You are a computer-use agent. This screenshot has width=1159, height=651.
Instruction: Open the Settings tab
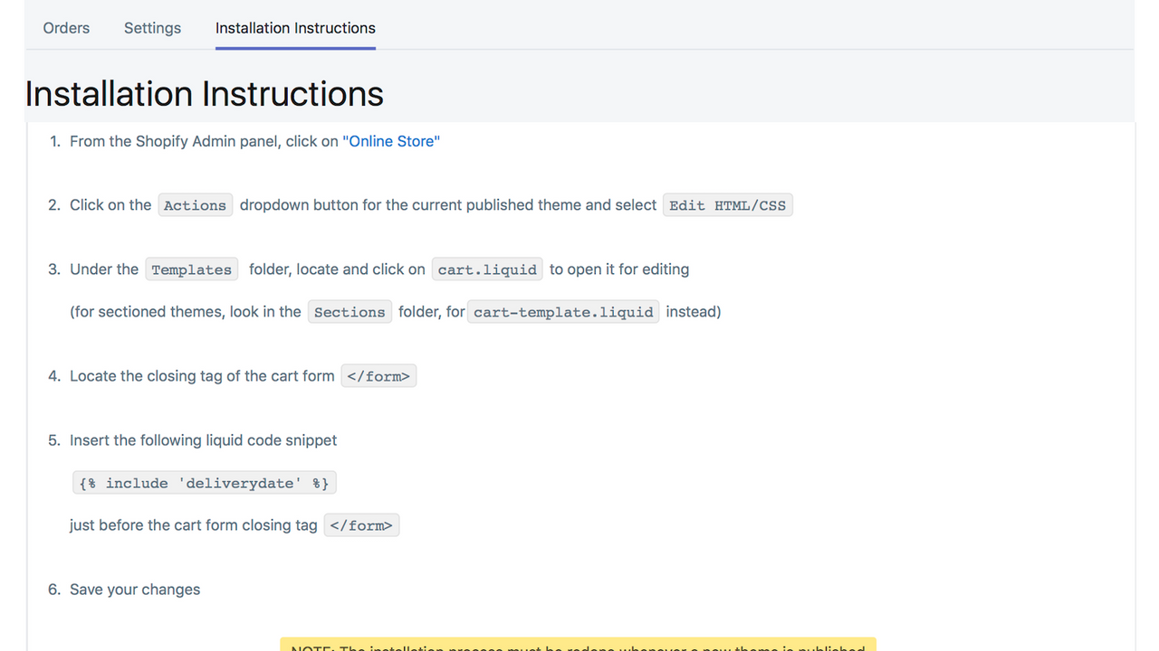pyautogui.click(x=152, y=28)
